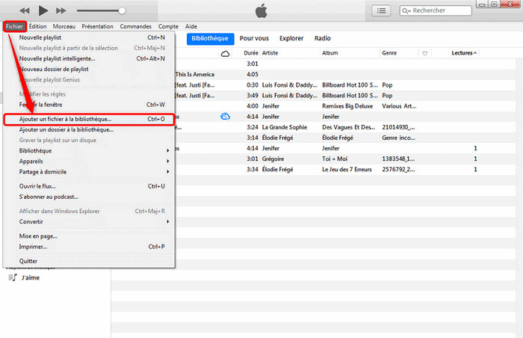523x338 pixels.
Task: Switch to the Explorer tab
Action: pyautogui.click(x=291, y=38)
